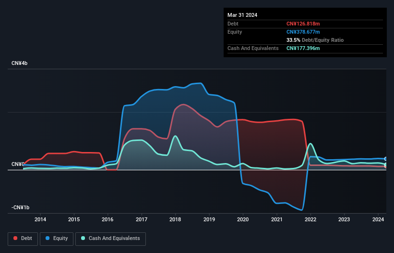This screenshot has height=253, width=394.
Task: Click the Mar 31 2024 tooltip date
Action: 242,15
